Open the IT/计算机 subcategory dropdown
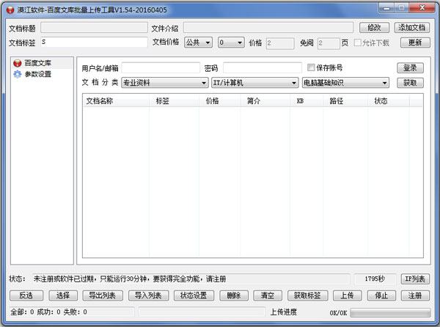 coord(254,83)
